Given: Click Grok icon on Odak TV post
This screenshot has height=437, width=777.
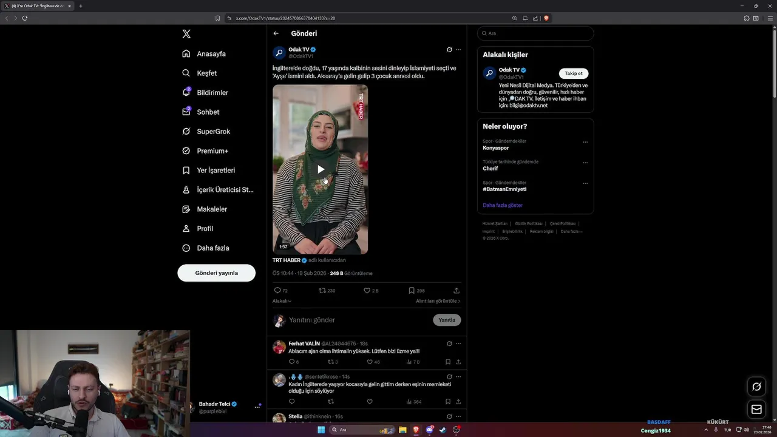Looking at the screenshot, I should pyautogui.click(x=449, y=50).
